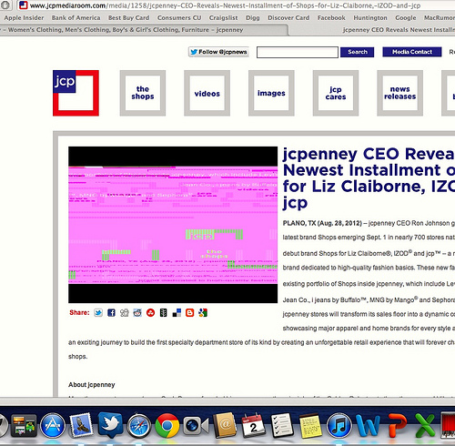Share article on Reddit
This screenshot has width=455, height=446.
[x=137, y=313]
